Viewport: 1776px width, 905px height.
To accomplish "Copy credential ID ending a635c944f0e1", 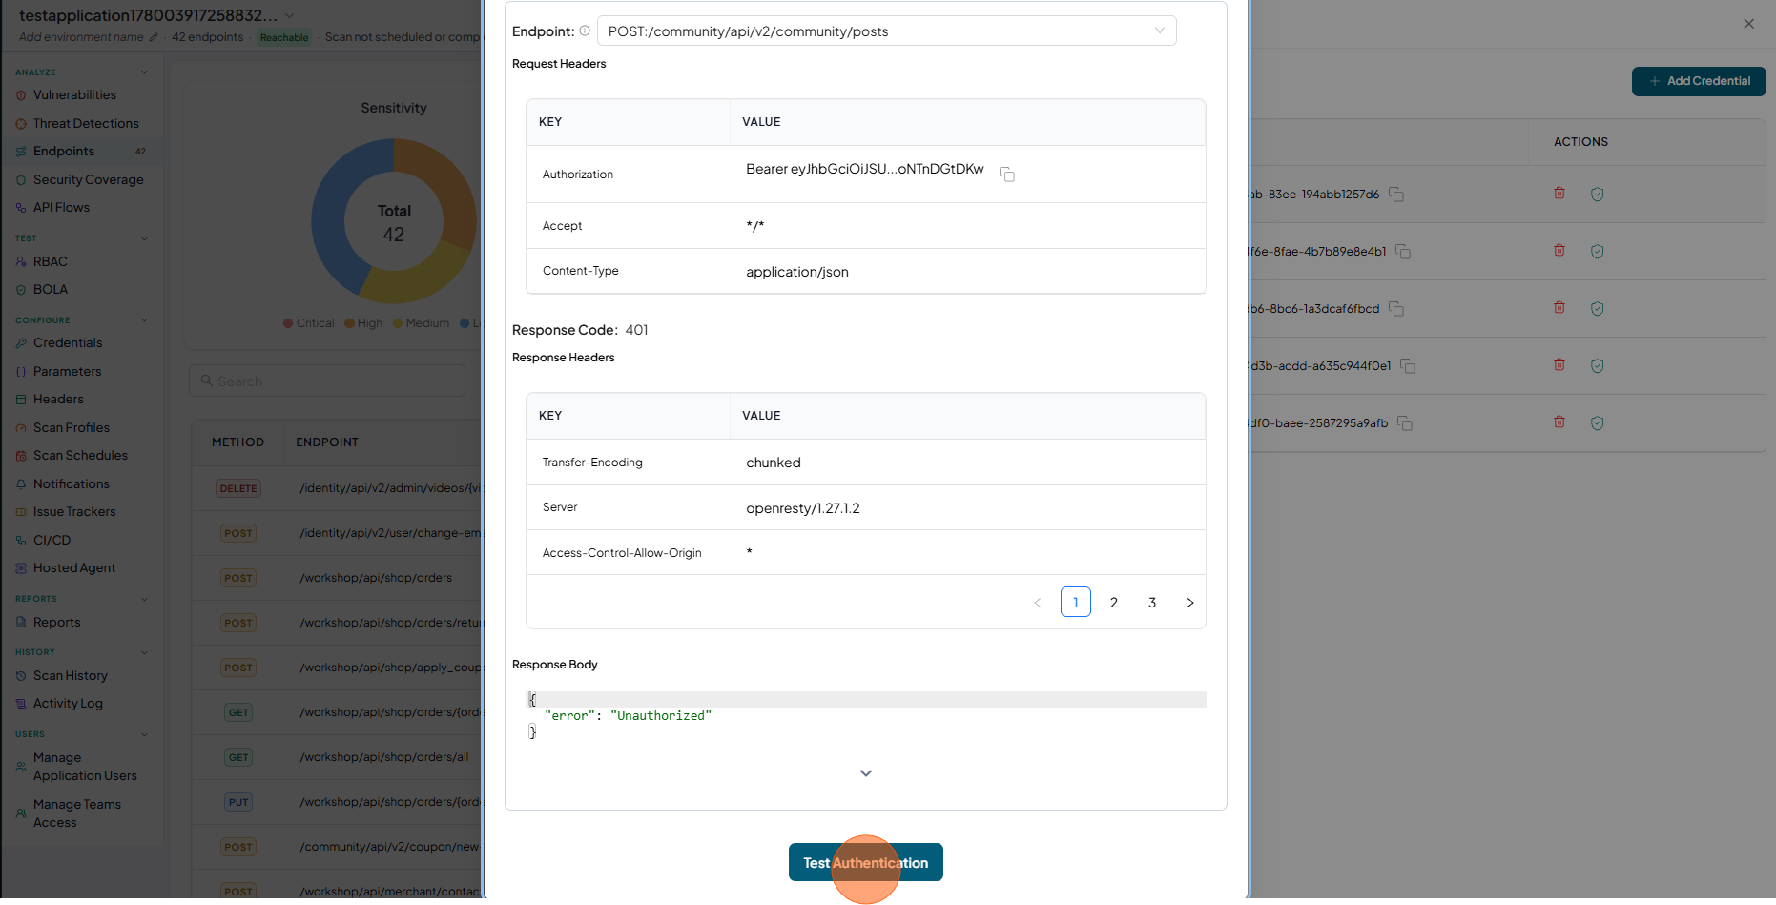I will (1408, 366).
